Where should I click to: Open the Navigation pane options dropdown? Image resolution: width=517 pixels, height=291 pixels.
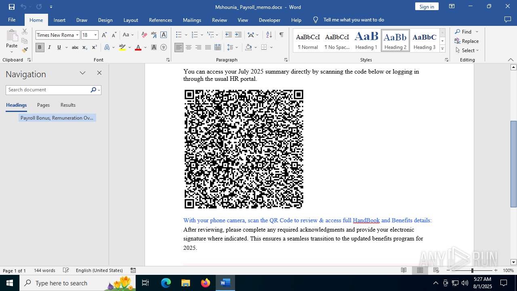(82, 73)
